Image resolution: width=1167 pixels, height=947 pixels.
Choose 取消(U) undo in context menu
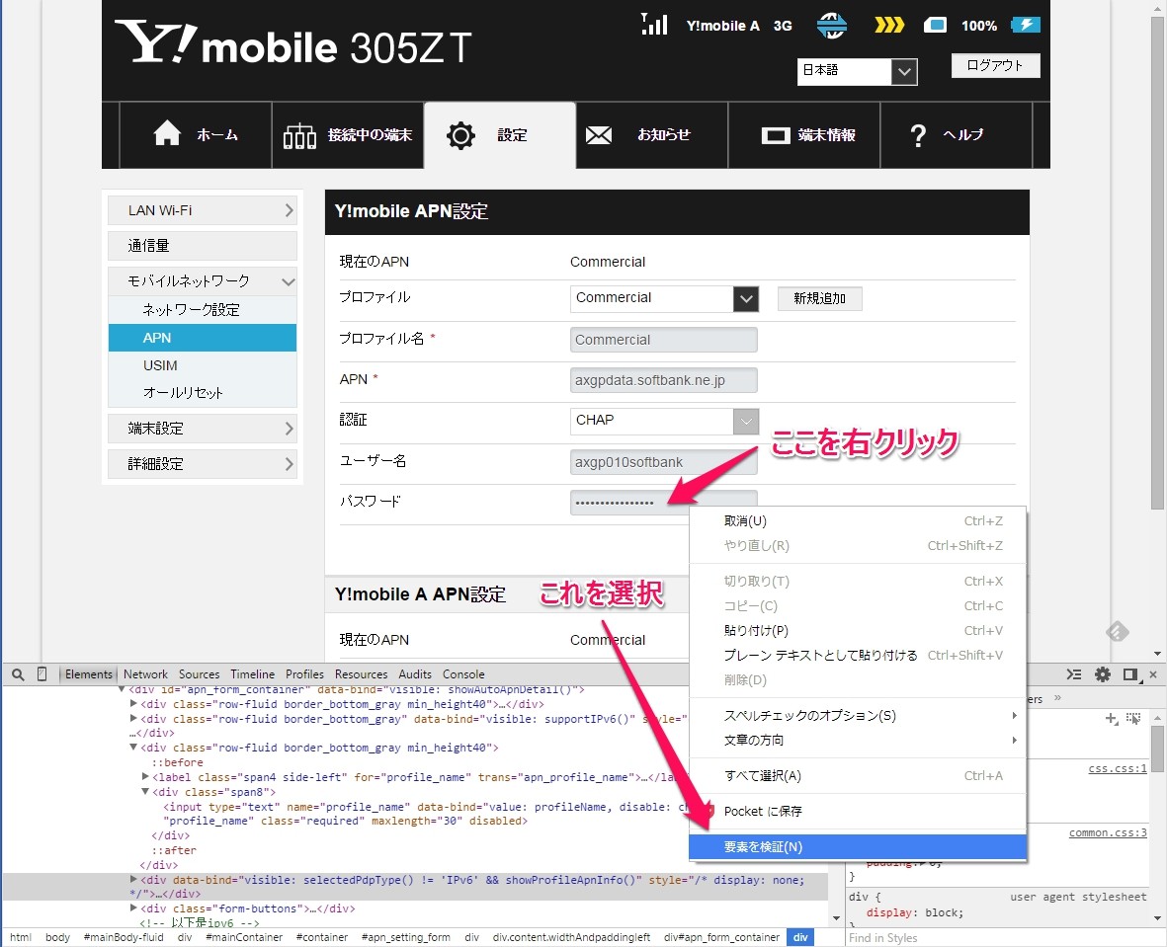(x=858, y=520)
